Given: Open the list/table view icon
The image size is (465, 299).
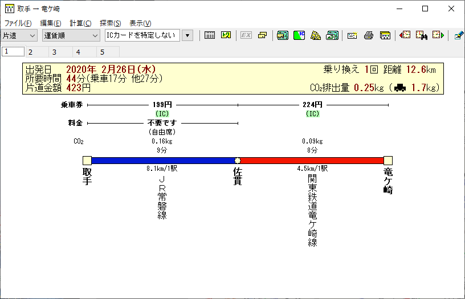Looking at the screenshot, I should pyautogui.click(x=209, y=35).
